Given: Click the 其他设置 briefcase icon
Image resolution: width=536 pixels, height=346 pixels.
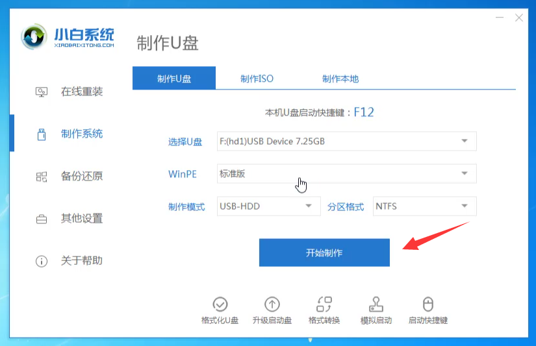Looking at the screenshot, I should pyautogui.click(x=42, y=219).
